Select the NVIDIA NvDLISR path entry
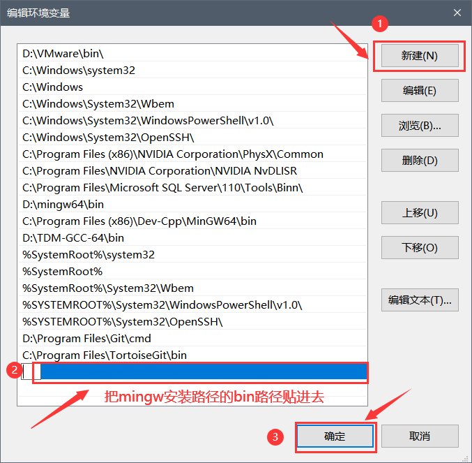The image size is (472, 463). tap(192, 171)
